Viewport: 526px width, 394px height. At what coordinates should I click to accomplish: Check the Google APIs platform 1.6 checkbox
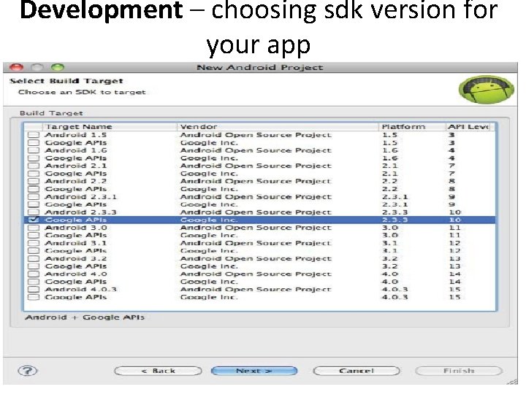click(x=34, y=158)
